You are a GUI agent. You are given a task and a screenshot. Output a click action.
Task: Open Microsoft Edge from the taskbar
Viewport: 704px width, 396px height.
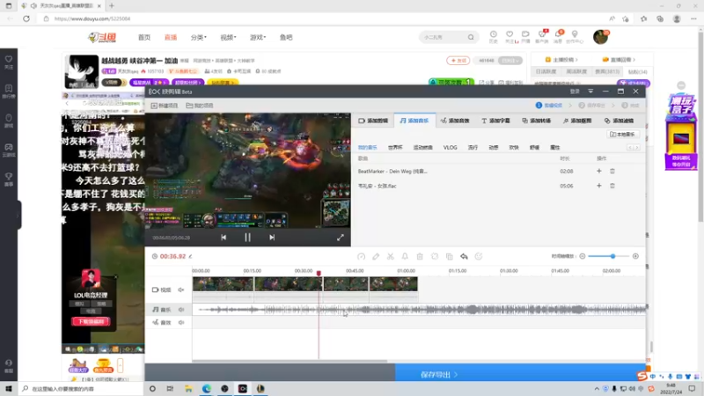[x=207, y=389]
